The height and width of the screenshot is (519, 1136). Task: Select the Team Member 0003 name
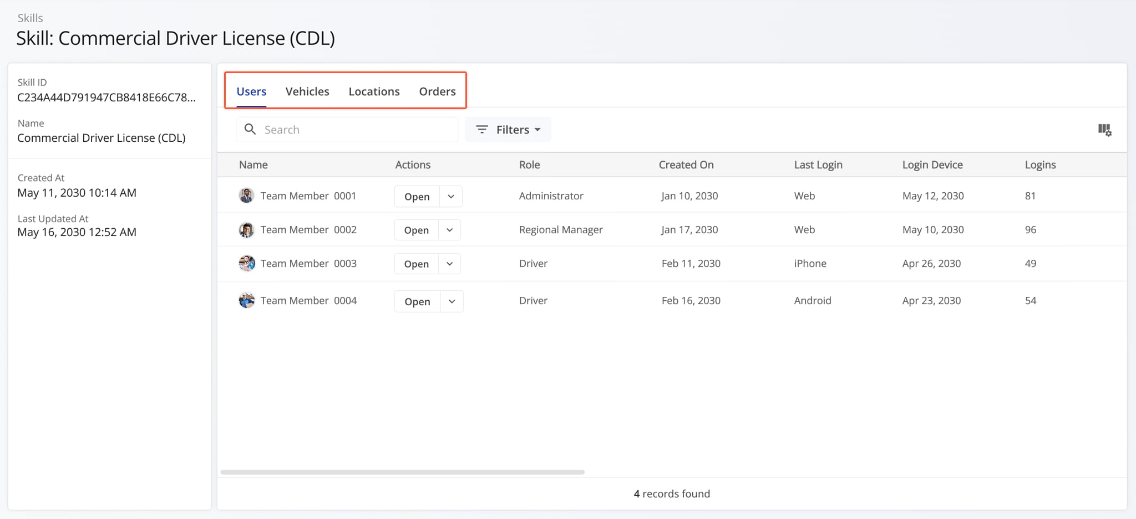point(308,263)
